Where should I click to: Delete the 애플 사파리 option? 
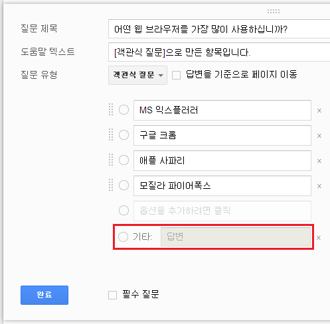tap(319, 161)
